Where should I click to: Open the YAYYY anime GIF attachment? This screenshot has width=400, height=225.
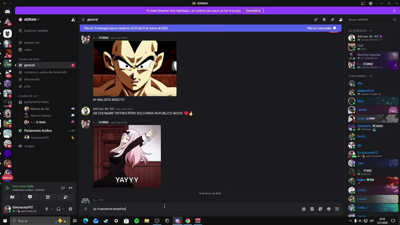(127, 156)
